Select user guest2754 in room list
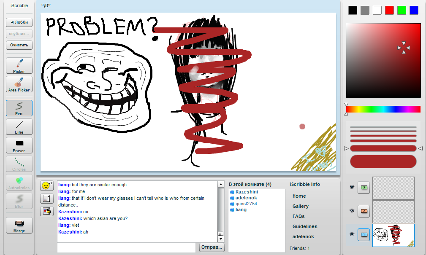The height and width of the screenshot is (255, 426). click(246, 204)
